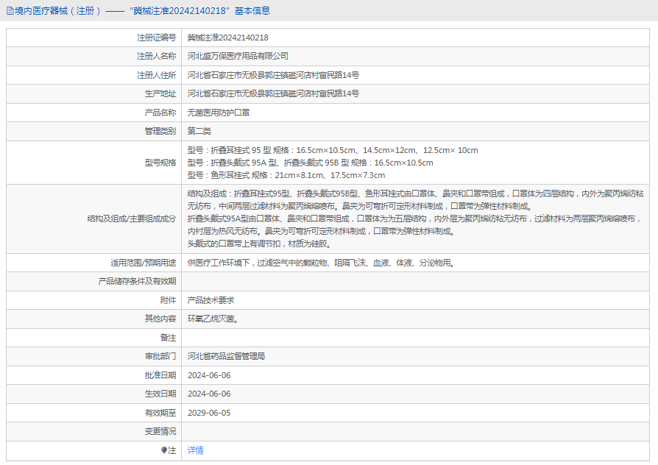Select expiry date 2029-06-05

(x=209, y=413)
